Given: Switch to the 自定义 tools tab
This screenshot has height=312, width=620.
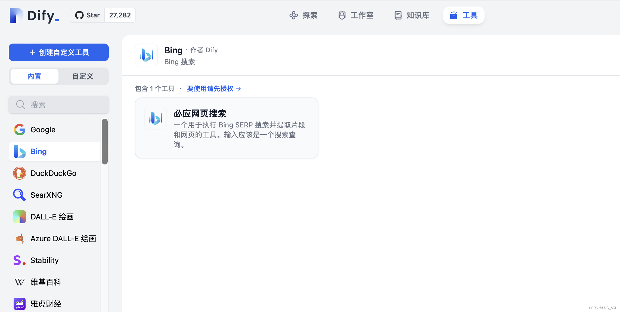Looking at the screenshot, I should (x=82, y=76).
